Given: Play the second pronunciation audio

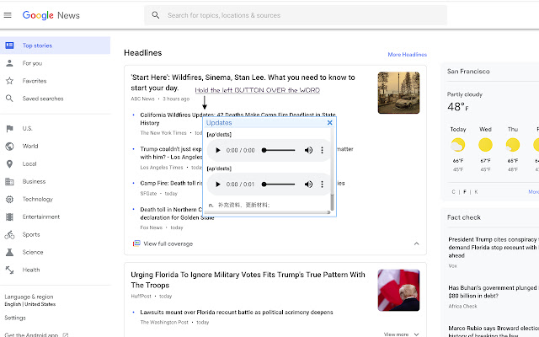Looking at the screenshot, I should (218, 185).
